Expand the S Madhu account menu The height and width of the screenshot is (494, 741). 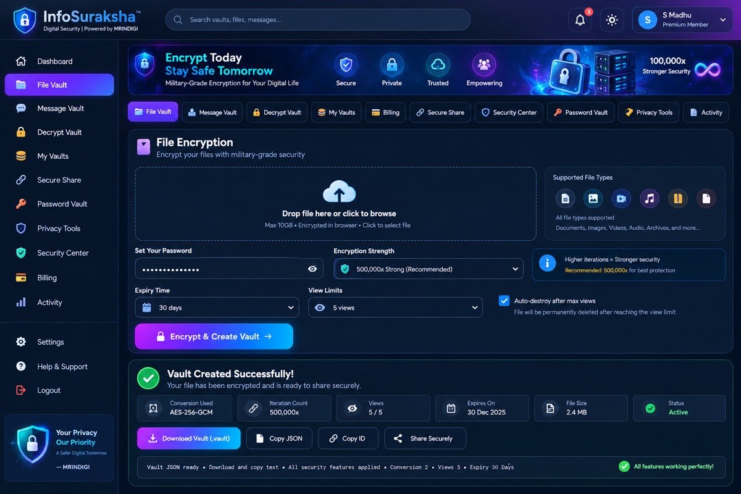click(x=682, y=20)
